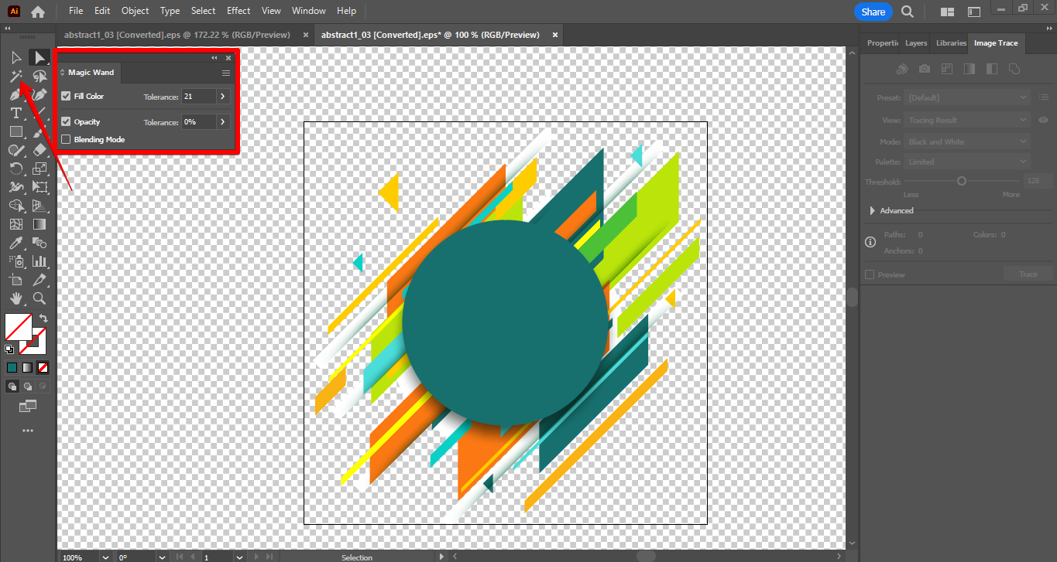Select the Rotate tool
Image resolution: width=1057 pixels, height=562 pixels.
15,169
